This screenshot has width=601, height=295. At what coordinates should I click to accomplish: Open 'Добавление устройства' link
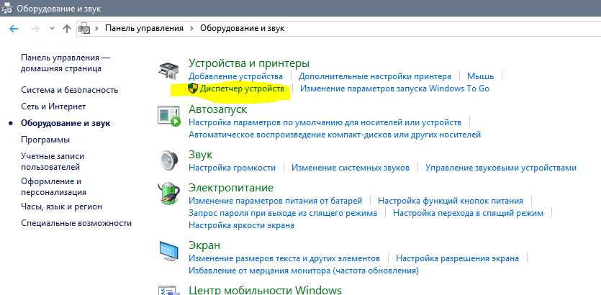pos(235,76)
